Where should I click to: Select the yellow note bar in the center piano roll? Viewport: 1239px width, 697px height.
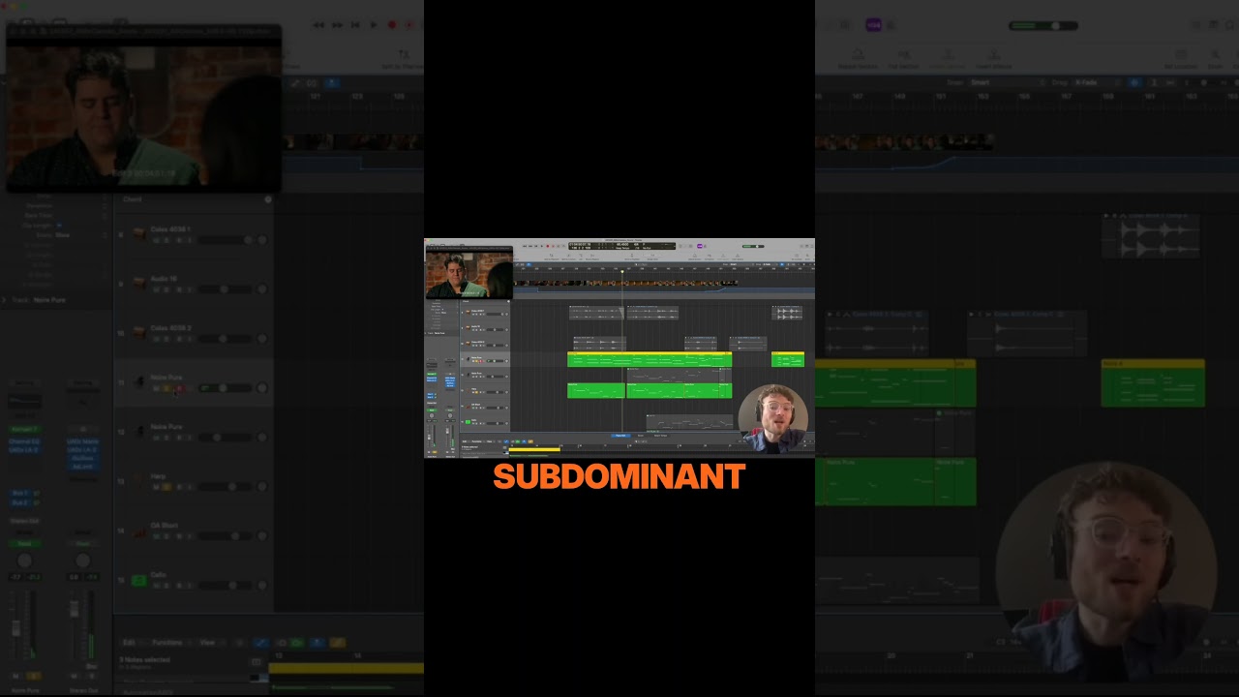point(534,449)
